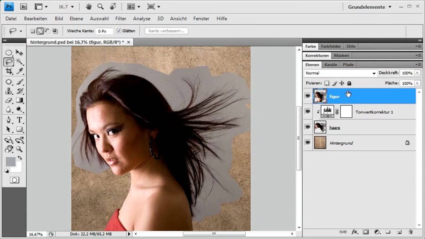Image resolution: width=425 pixels, height=239 pixels.
Task: Open the blend mode Normal dropdown
Action: point(340,73)
